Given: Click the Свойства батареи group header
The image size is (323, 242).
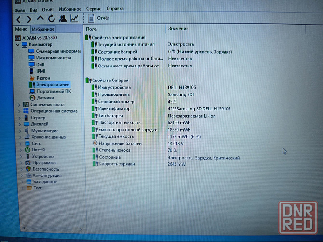Looking at the screenshot, I should coord(107,80).
